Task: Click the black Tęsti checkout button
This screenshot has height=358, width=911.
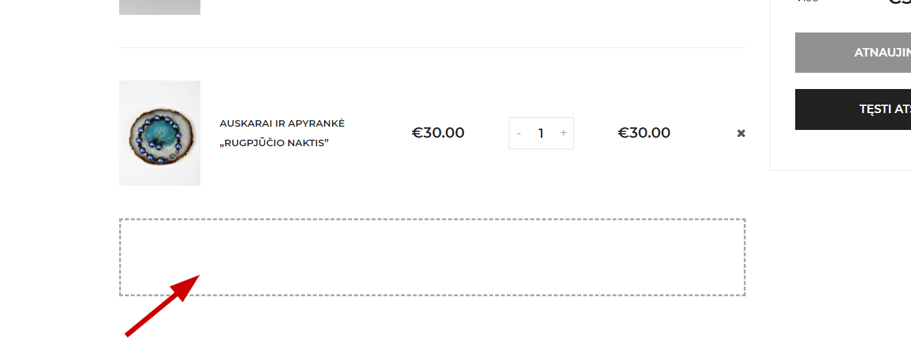Action: click(x=853, y=109)
